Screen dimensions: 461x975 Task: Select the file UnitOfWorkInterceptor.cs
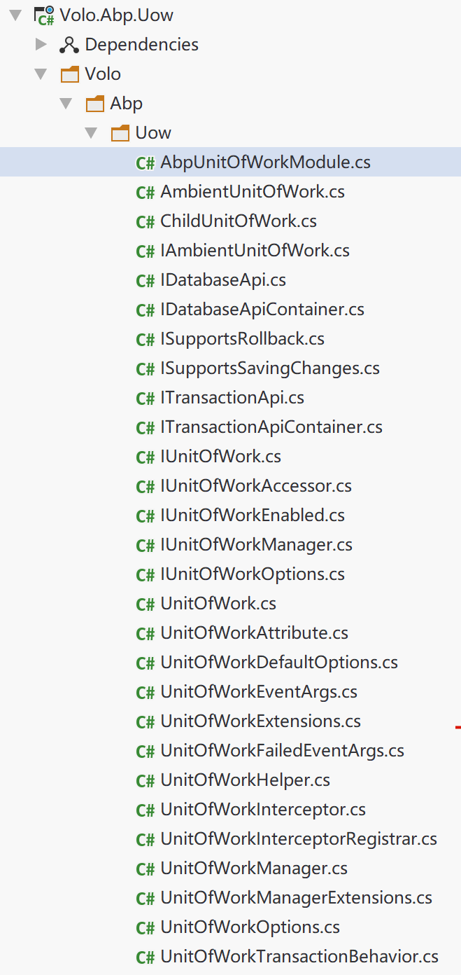point(263,810)
